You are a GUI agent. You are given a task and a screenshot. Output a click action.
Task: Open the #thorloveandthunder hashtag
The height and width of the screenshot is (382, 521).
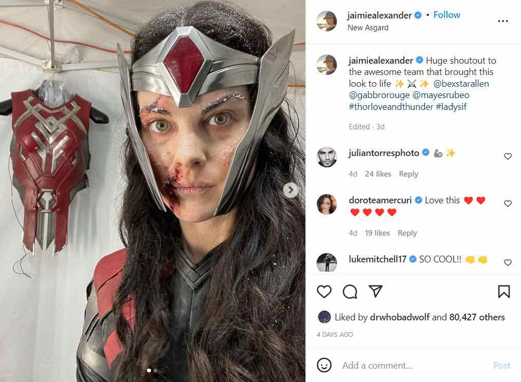[391, 107]
